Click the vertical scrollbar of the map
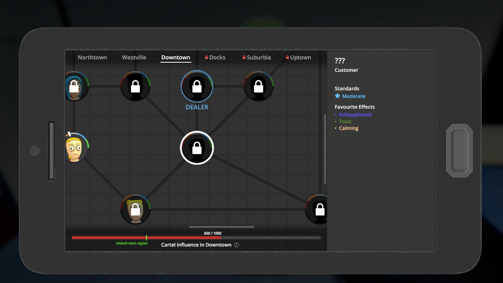 click(325, 149)
